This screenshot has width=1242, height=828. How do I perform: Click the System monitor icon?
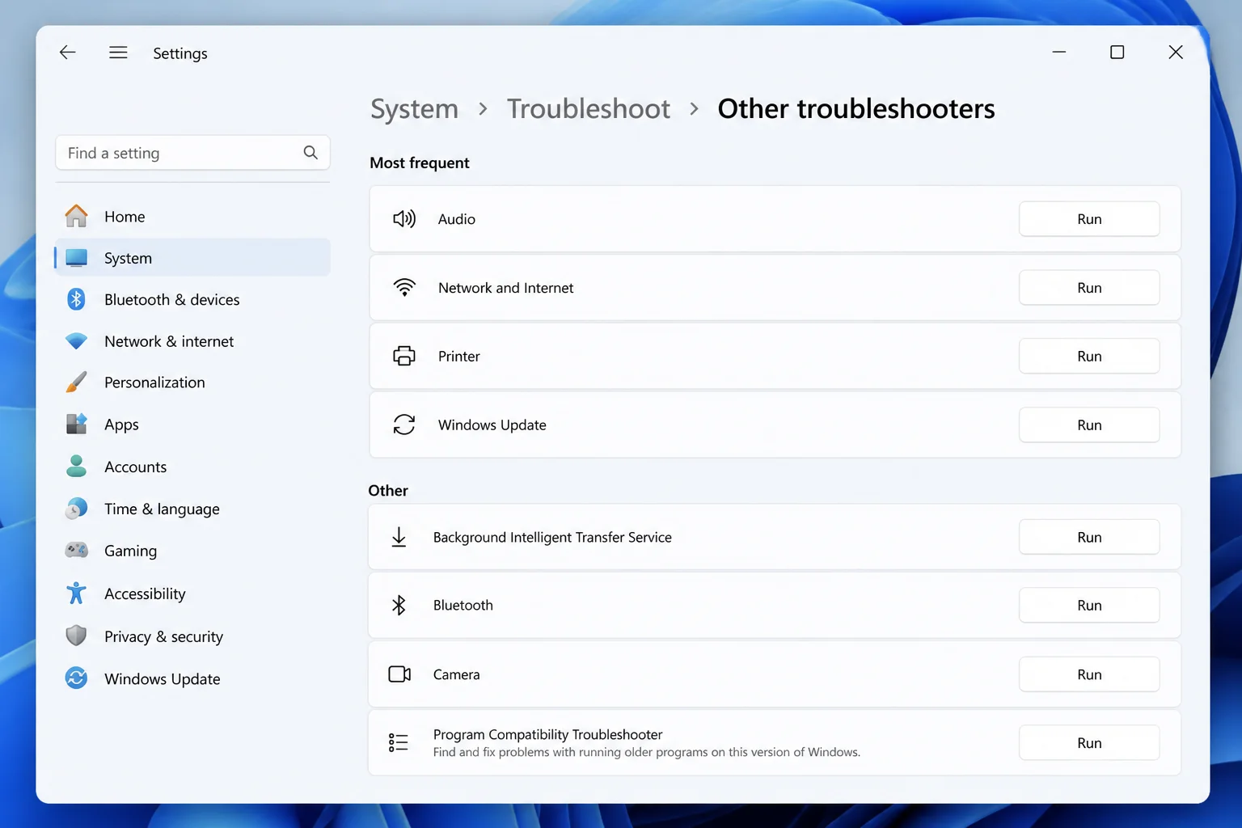pyautogui.click(x=76, y=258)
